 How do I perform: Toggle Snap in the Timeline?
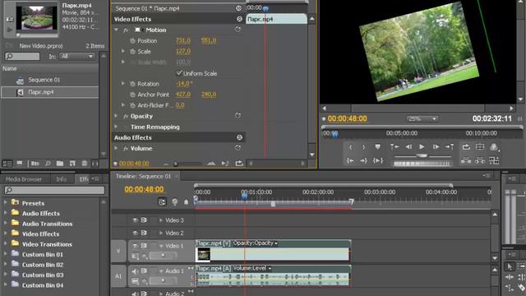click(x=162, y=201)
